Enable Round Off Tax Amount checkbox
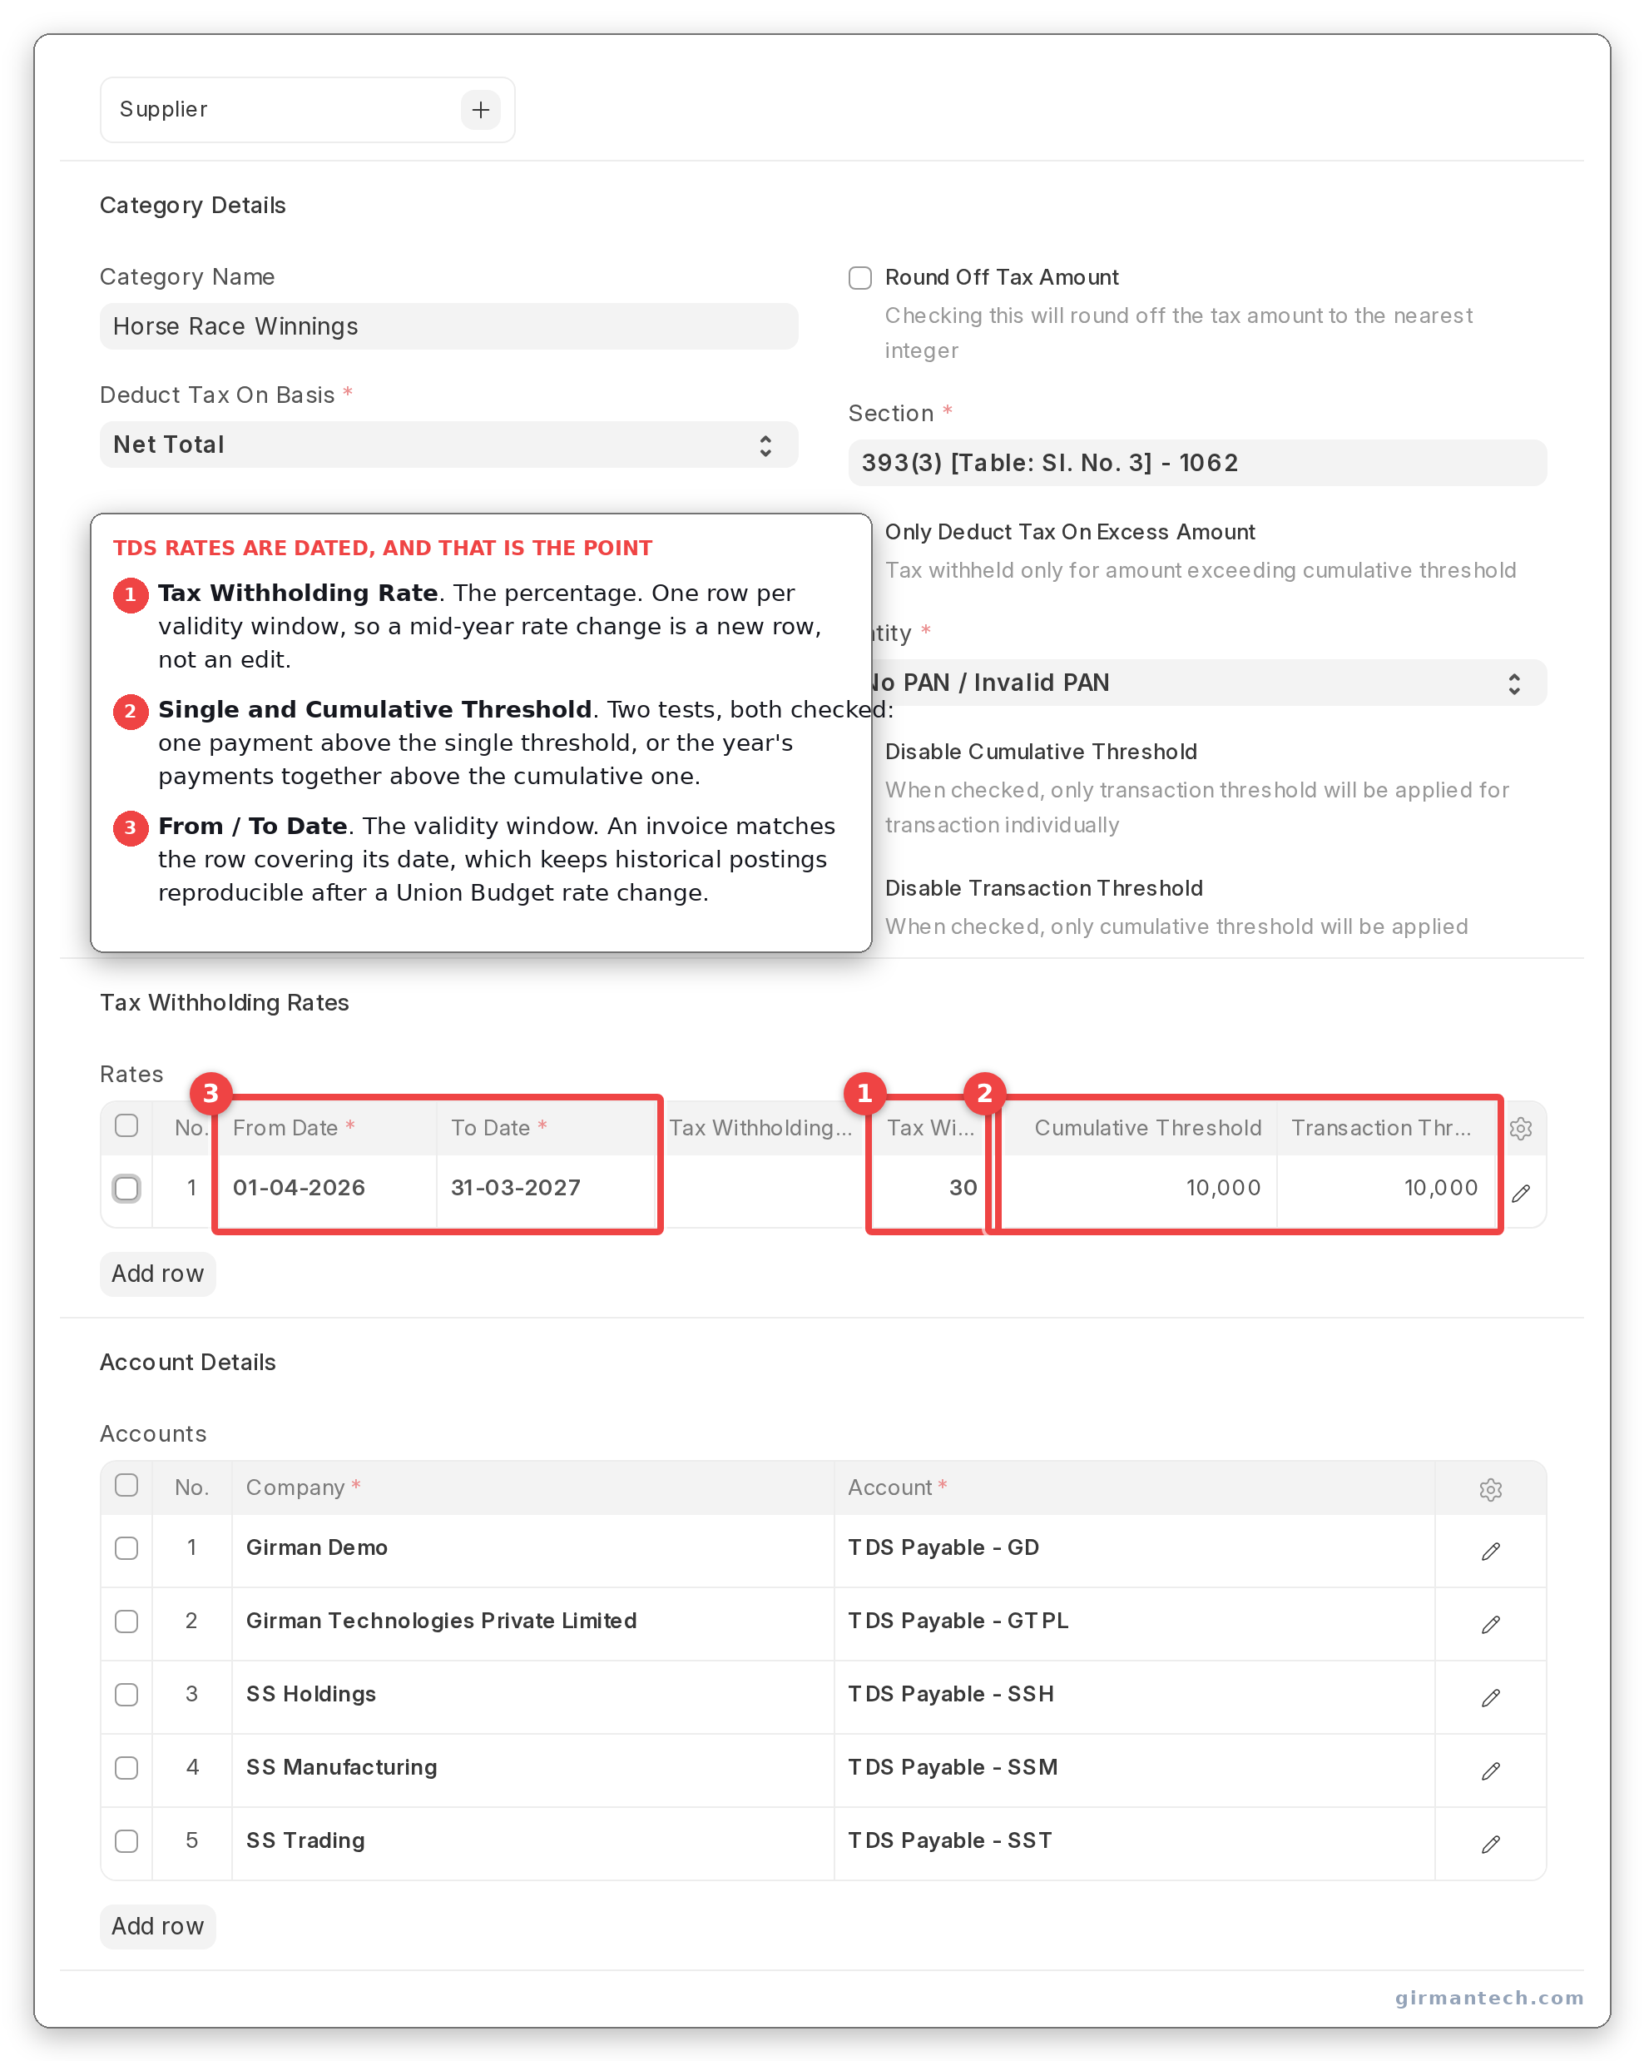This screenshot has width=1644, height=2061. pyautogui.click(x=861, y=278)
